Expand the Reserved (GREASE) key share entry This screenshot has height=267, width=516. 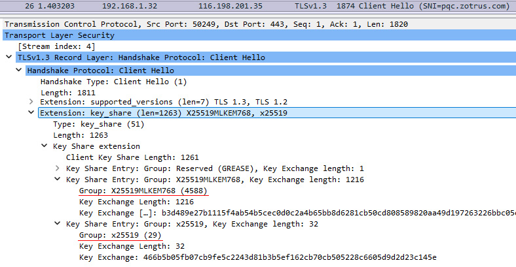click(58, 168)
